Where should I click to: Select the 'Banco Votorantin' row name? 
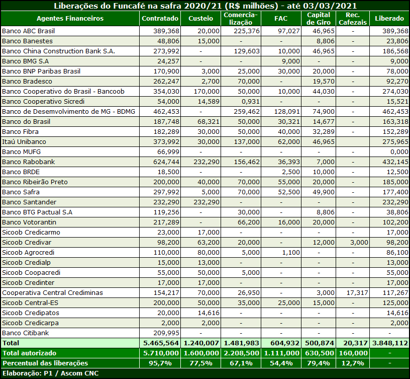29,222
